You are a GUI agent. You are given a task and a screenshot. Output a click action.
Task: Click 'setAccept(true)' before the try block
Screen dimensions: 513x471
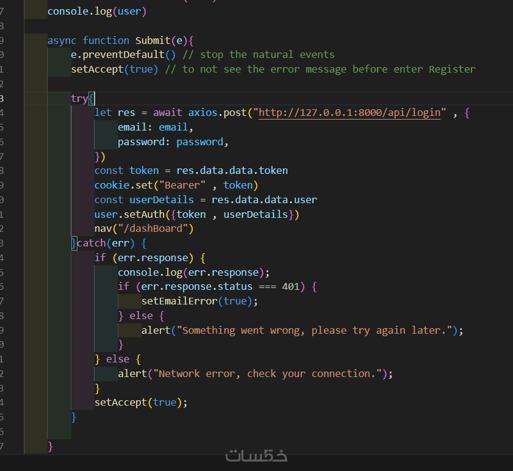point(115,70)
